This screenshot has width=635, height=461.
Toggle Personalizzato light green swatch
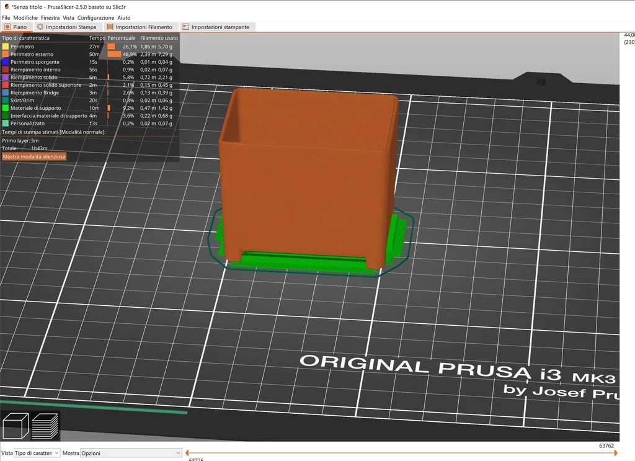[5, 123]
